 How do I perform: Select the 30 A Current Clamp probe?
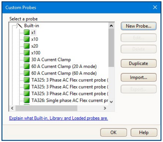point(51,60)
